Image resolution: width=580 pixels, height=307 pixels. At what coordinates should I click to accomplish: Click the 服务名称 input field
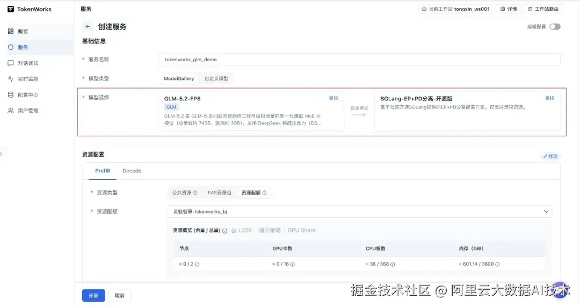point(359,60)
